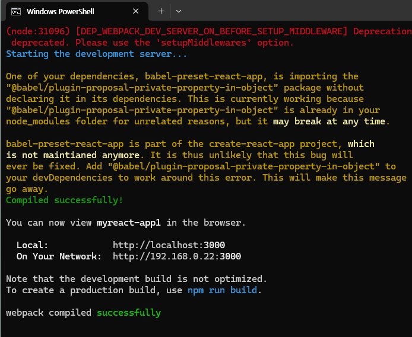Open the http://localhost:3000 URL
The image size is (412, 337).
(169, 245)
